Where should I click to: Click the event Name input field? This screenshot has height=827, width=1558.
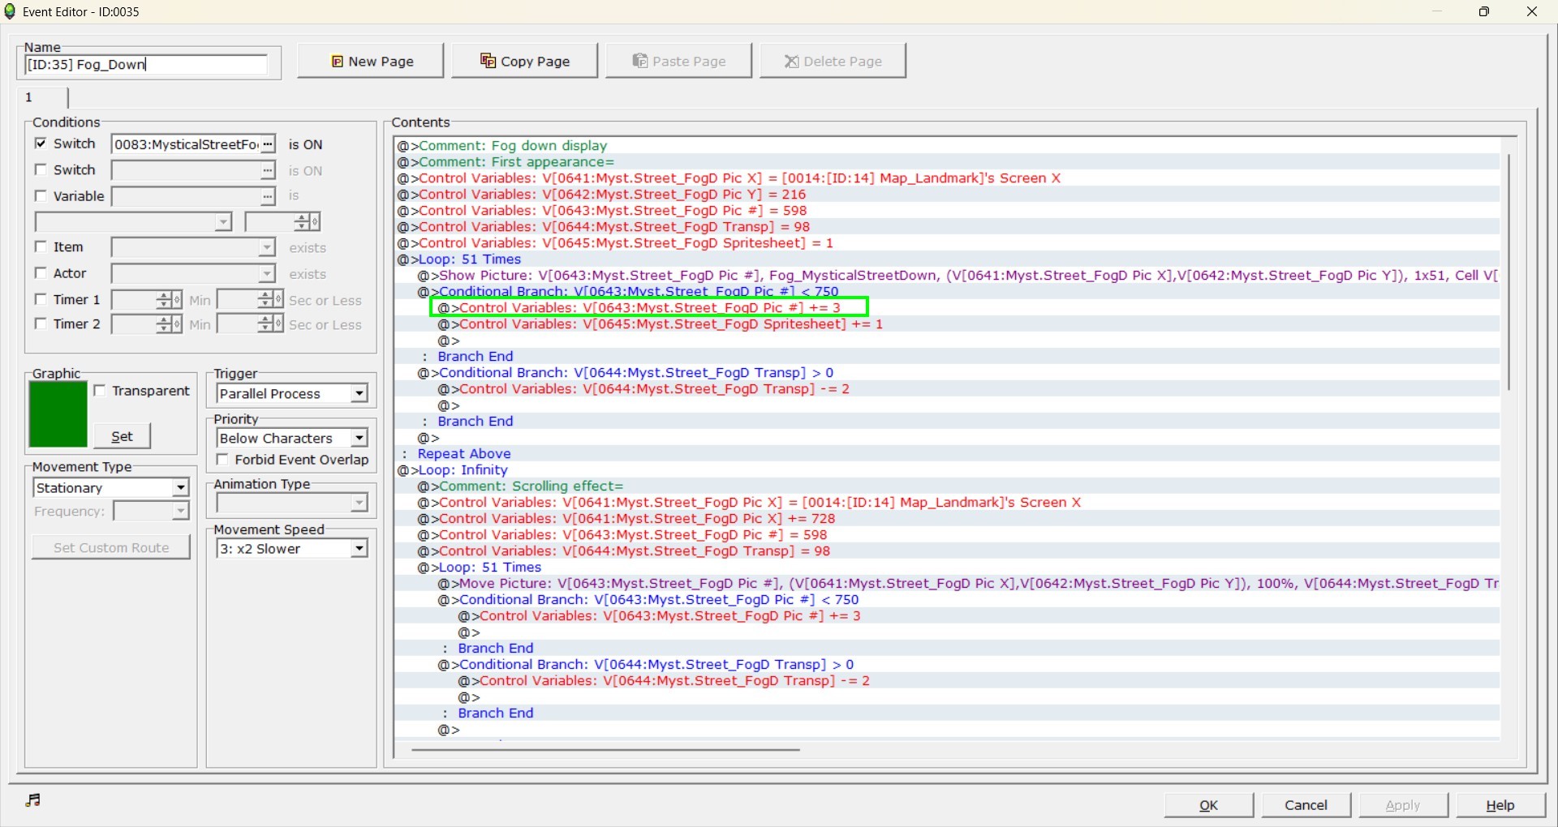[146, 65]
